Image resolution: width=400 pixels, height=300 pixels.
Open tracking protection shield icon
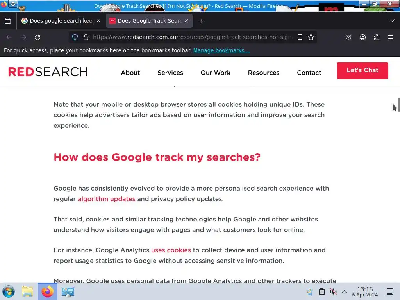pos(75,37)
